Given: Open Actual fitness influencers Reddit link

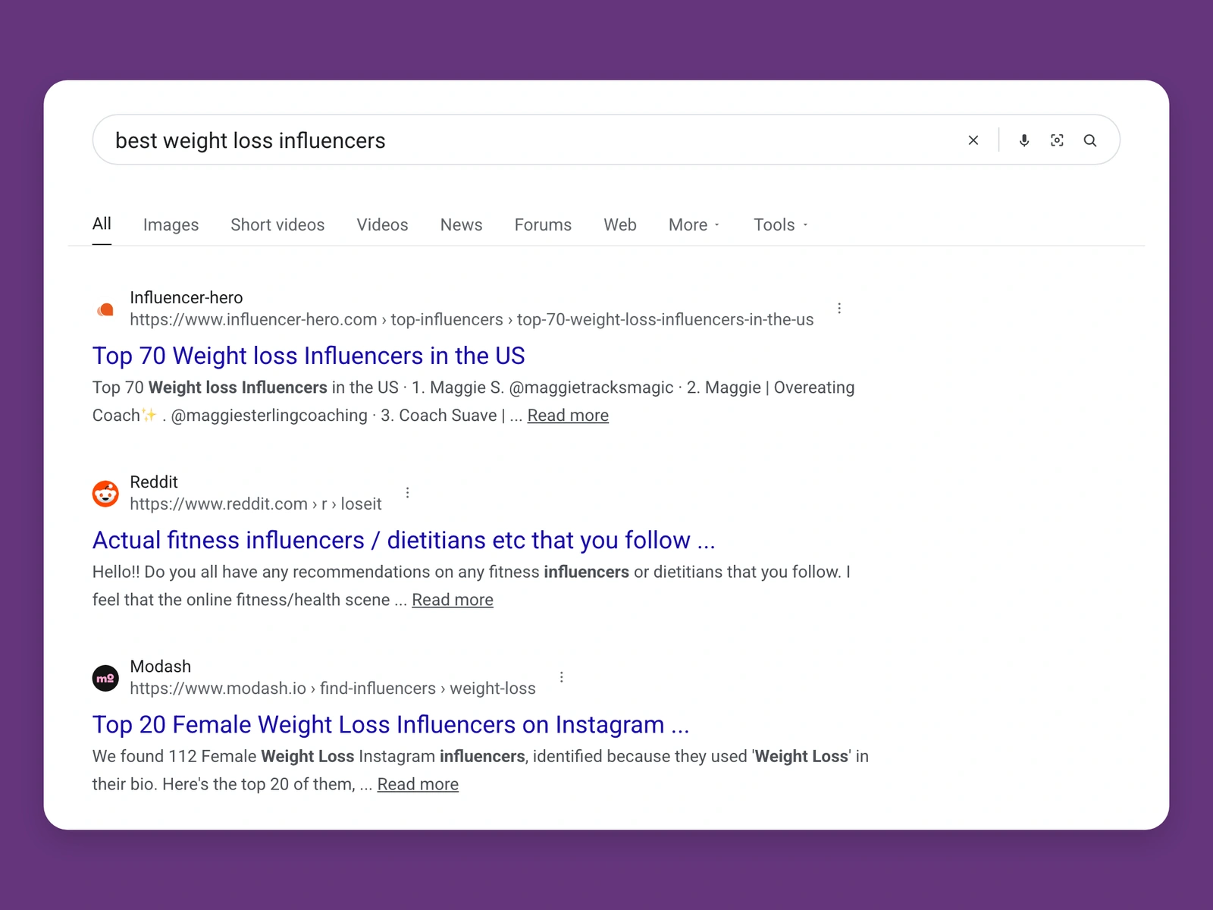Looking at the screenshot, I should coord(403,540).
